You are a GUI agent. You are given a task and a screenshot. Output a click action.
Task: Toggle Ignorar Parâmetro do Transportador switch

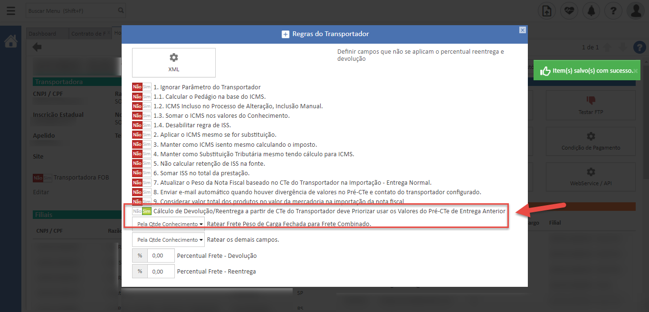click(x=142, y=87)
